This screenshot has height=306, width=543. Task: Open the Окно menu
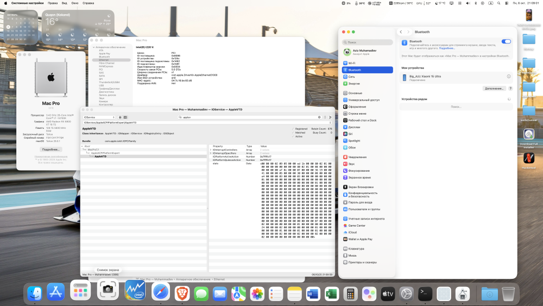[75, 3]
